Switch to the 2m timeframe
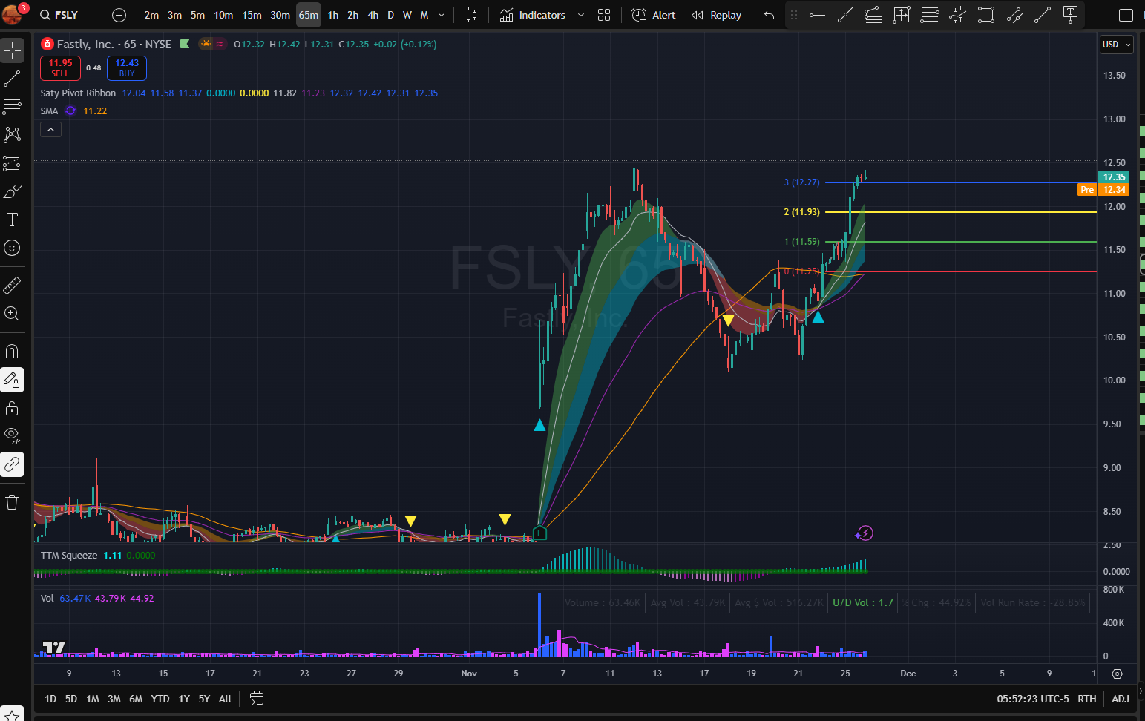The image size is (1145, 721). coord(151,15)
